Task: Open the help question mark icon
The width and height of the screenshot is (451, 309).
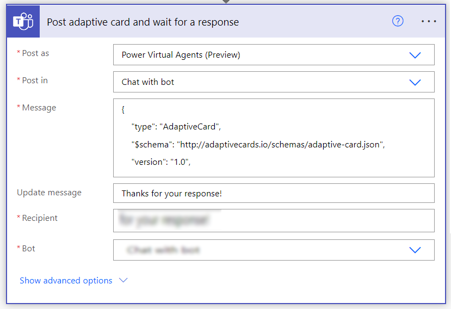Action: coord(398,21)
